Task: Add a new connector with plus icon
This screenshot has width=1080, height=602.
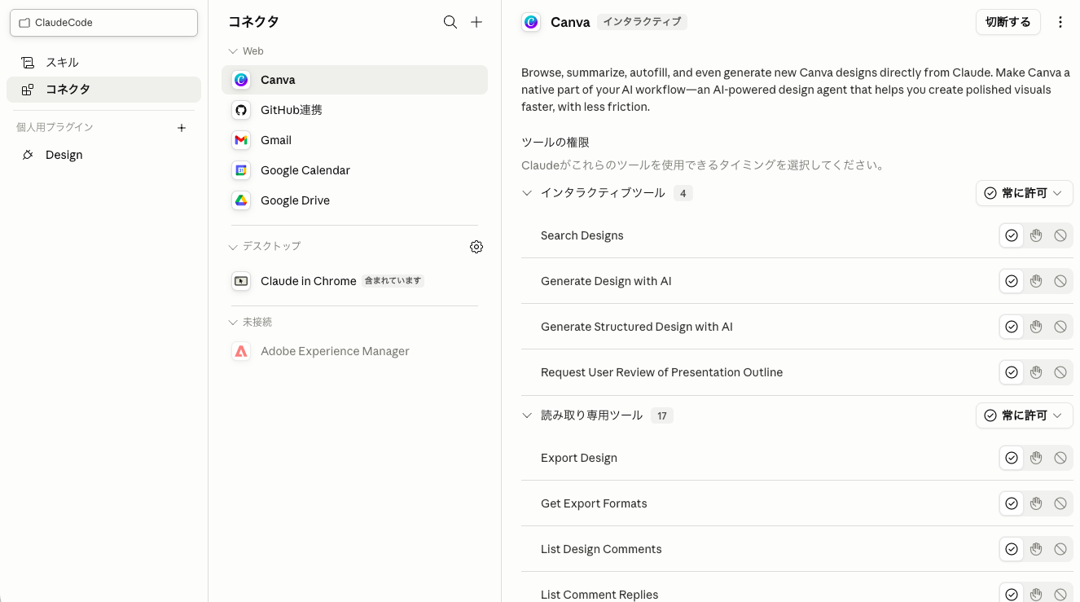Action: coord(476,22)
